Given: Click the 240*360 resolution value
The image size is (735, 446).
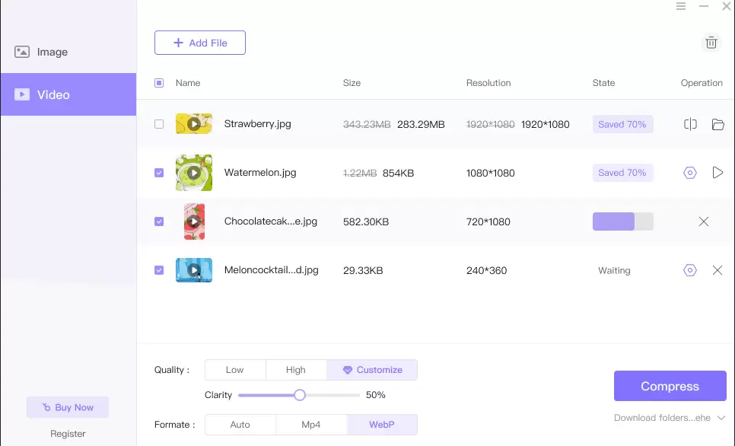Looking at the screenshot, I should pos(486,271).
